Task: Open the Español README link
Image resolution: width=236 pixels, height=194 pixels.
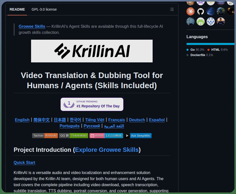Action: click(157, 120)
